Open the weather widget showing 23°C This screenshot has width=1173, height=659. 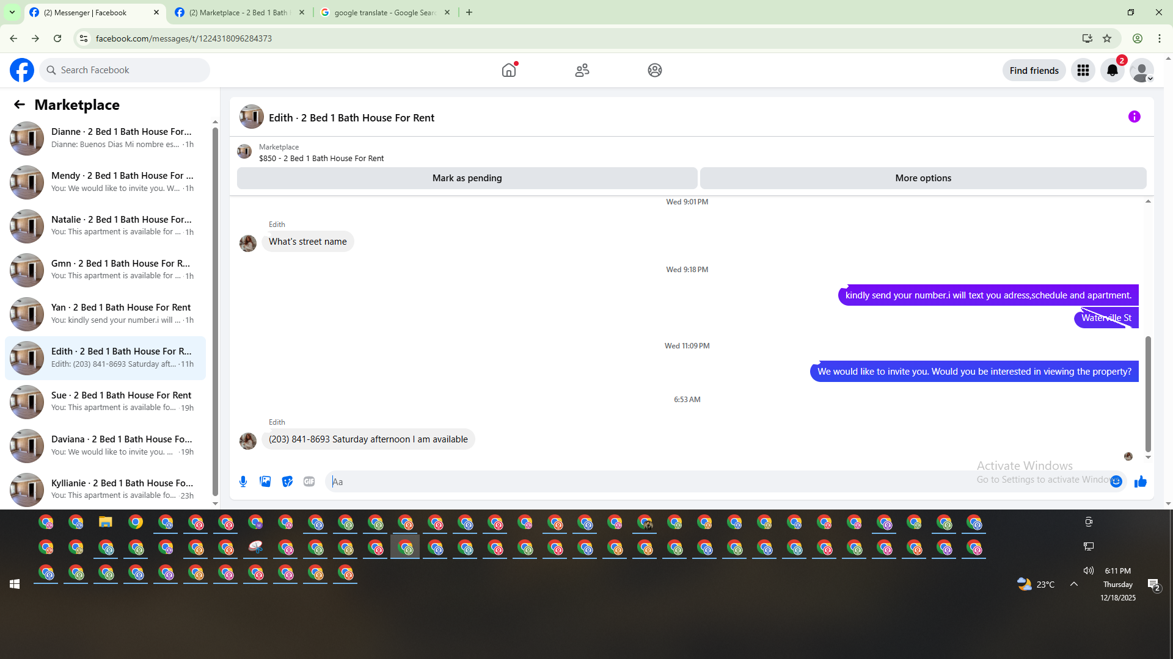1036,585
